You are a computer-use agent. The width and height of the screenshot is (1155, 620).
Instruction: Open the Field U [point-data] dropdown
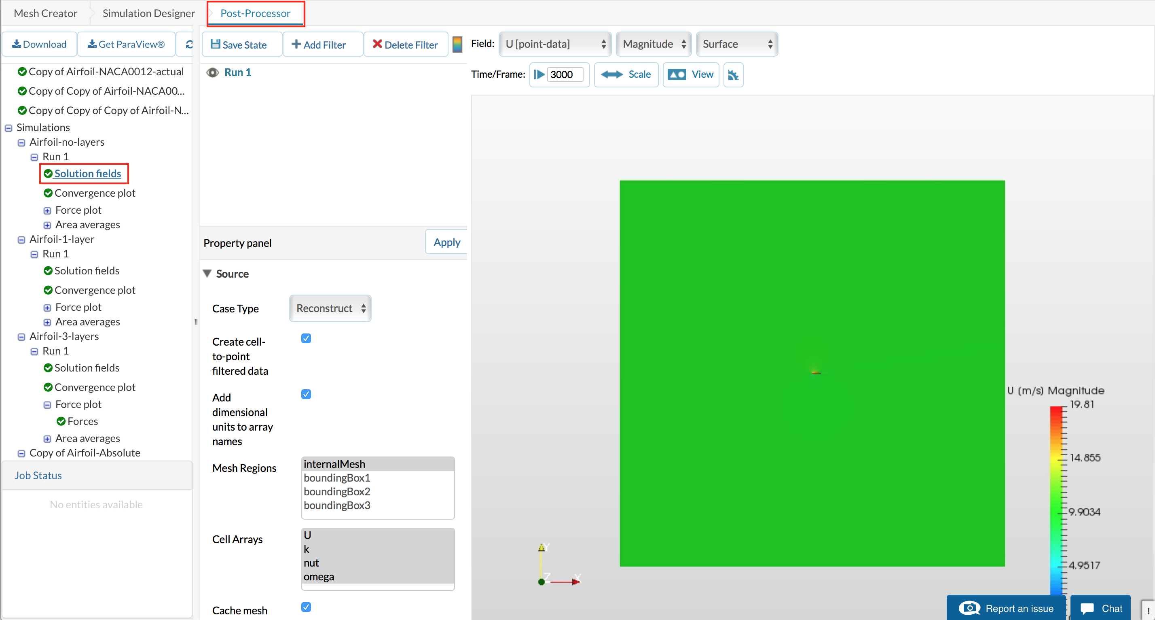[x=555, y=44]
